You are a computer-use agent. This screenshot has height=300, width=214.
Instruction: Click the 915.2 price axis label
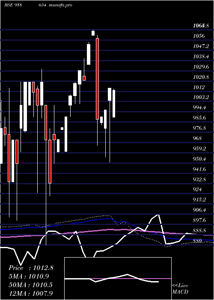199,200
